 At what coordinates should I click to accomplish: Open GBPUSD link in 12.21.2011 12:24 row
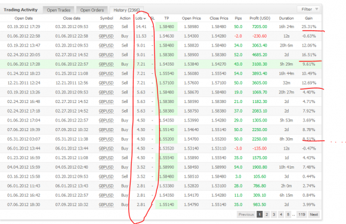[106, 83]
